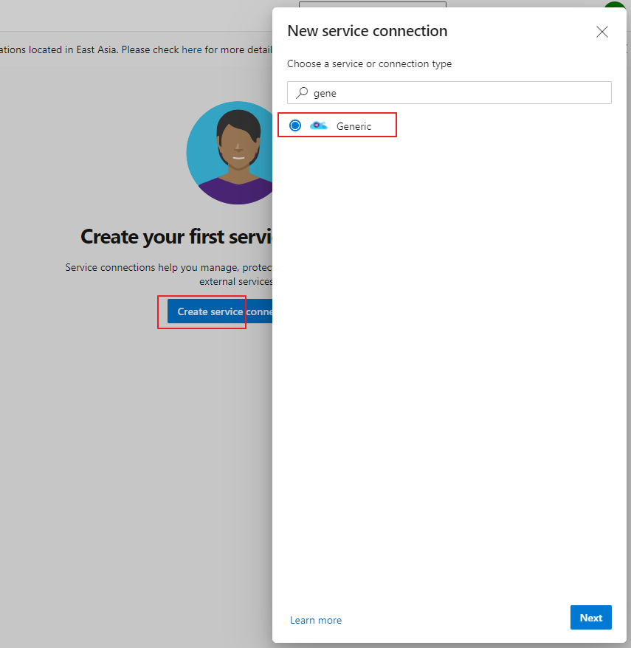Focus the search field containing "gene"
Image resolution: width=631 pixels, height=648 pixels.
449,92
